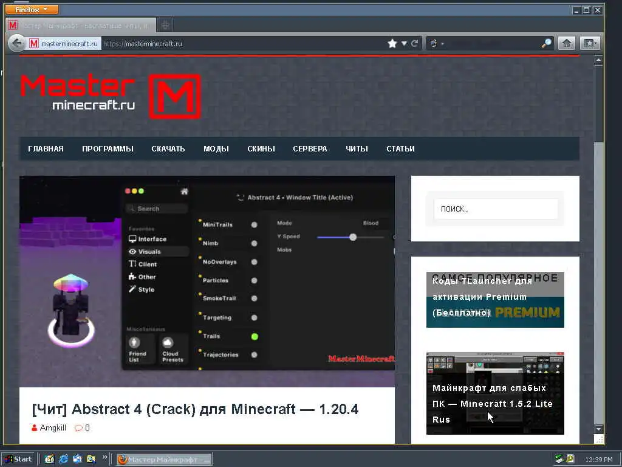This screenshot has height=467, width=622.
Task: Click the comments bubble icon with 0
Action: [x=78, y=427]
